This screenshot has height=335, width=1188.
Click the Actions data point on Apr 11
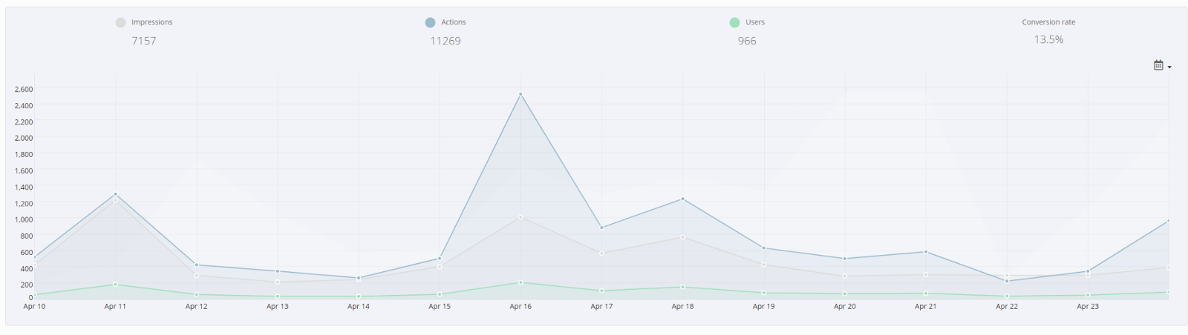click(x=115, y=194)
